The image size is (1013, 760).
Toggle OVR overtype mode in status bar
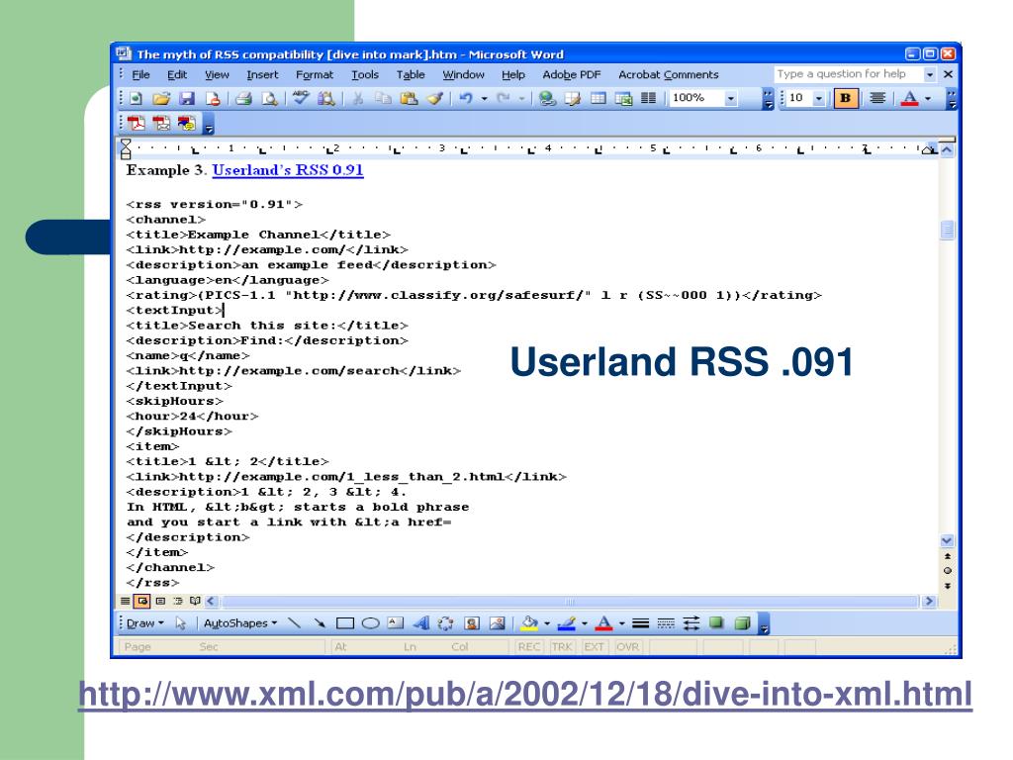pos(627,646)
